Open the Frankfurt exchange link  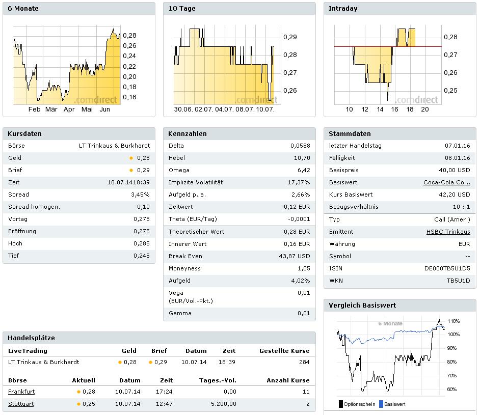[21, 392]
